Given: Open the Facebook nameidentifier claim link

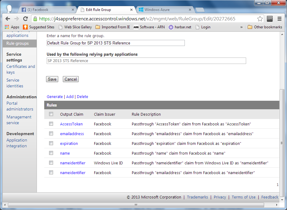Looking at the screenshot, I should [x=73, y=173].
